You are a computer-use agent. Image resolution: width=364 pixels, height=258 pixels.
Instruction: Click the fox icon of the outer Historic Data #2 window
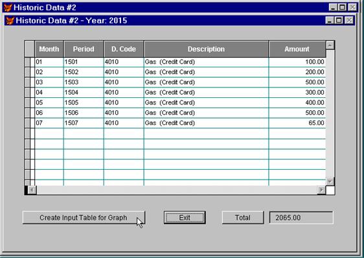pos(8,7)
